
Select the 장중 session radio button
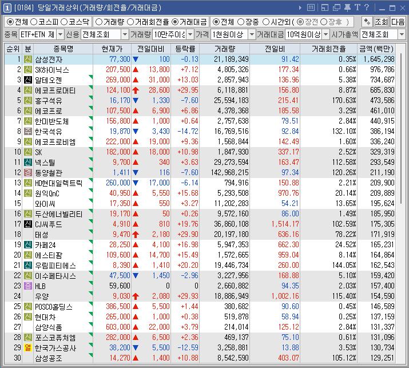tap(240, 22)
